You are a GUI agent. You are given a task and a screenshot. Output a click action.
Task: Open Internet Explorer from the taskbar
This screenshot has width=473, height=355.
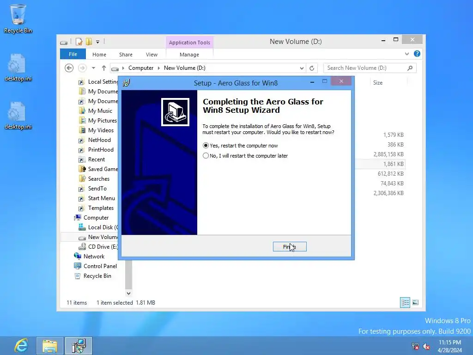coord(21,346)
